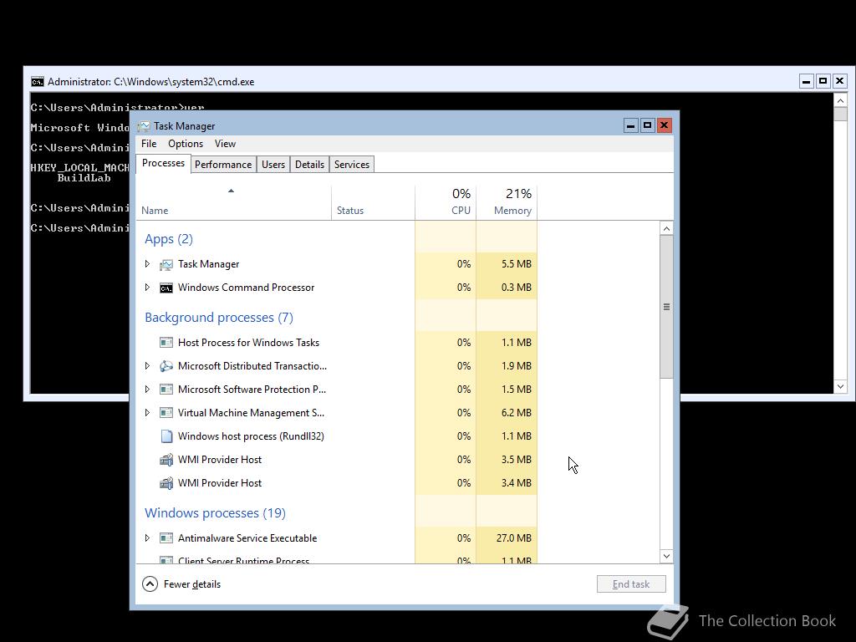Click the 5.5 MB memory value
Viewport: 856px width, 642px height.
(517, 264)
